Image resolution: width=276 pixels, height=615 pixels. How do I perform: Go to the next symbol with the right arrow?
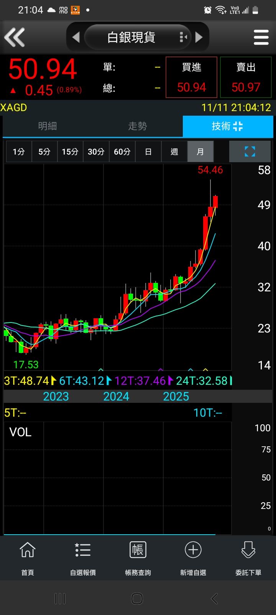pos(199,37)
